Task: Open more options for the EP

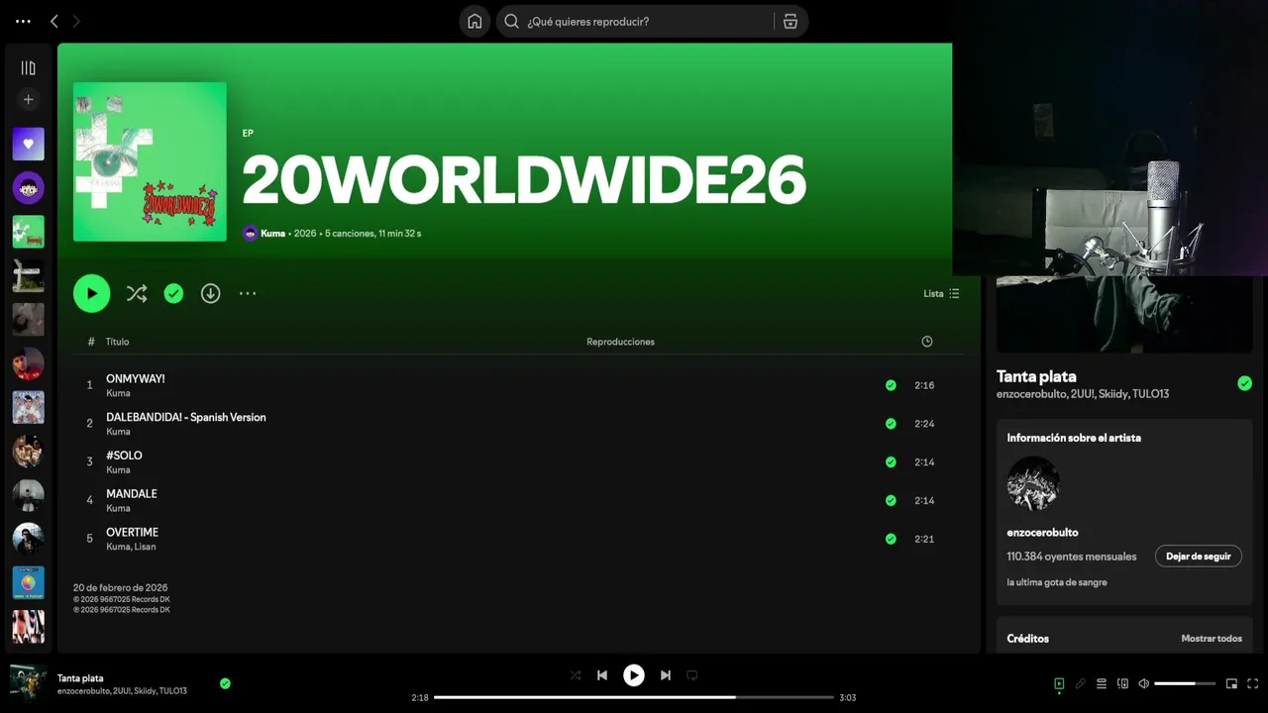Action: (248, 293)
